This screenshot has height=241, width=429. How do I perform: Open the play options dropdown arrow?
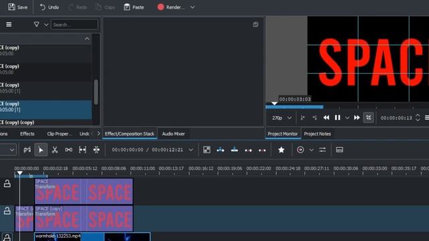click(347, 118)
